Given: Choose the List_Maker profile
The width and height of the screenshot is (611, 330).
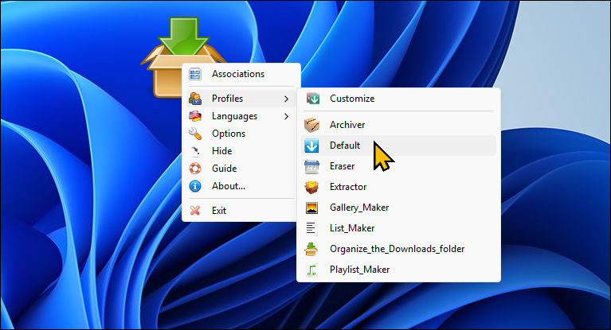Looking at the screenshot, I should [x=351, y=228].
